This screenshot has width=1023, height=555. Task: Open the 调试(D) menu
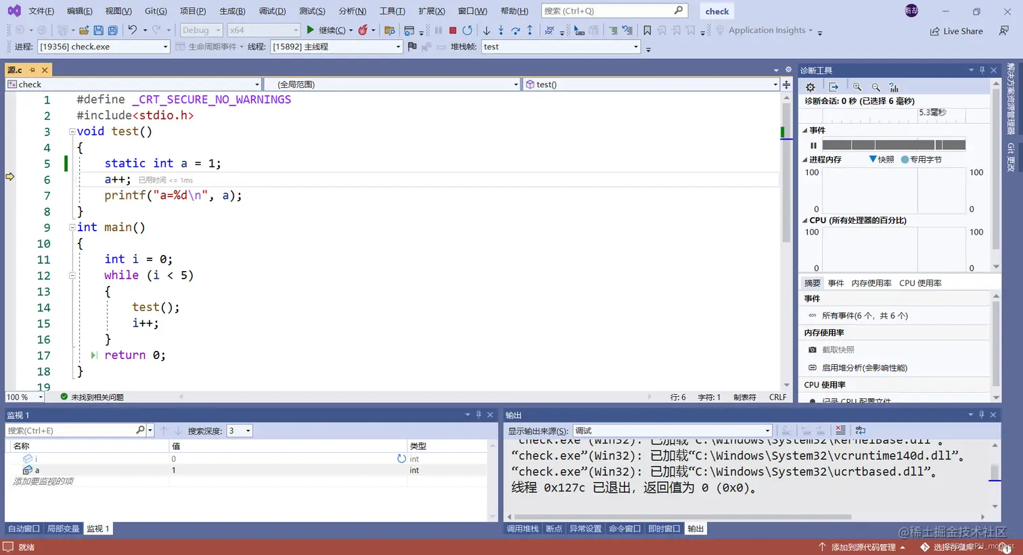(x=272, y=11)
